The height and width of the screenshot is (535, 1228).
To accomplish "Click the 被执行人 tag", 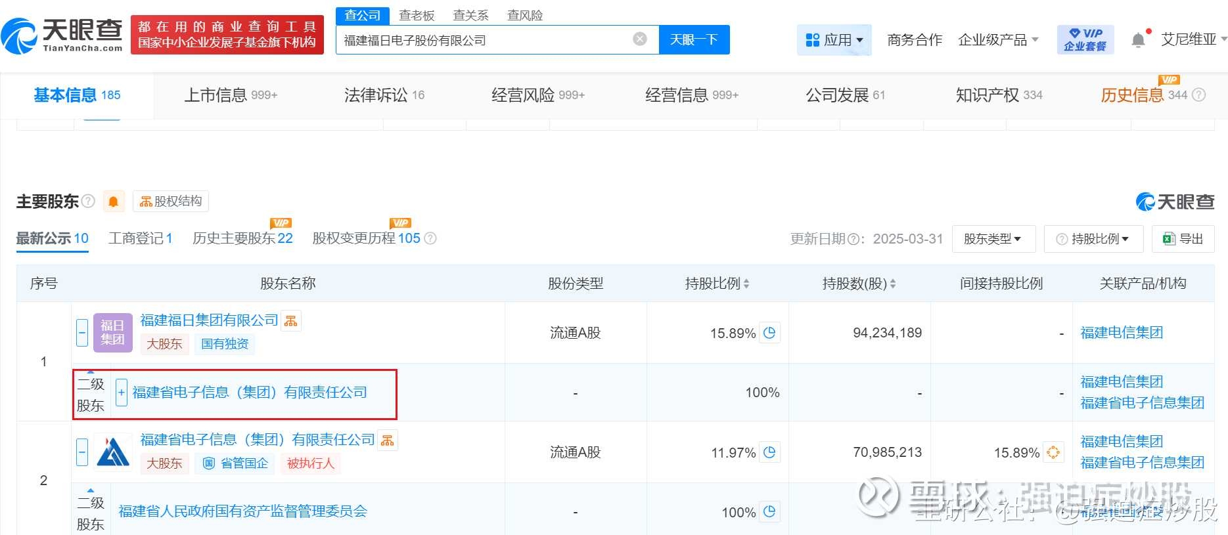I will 310,463.
